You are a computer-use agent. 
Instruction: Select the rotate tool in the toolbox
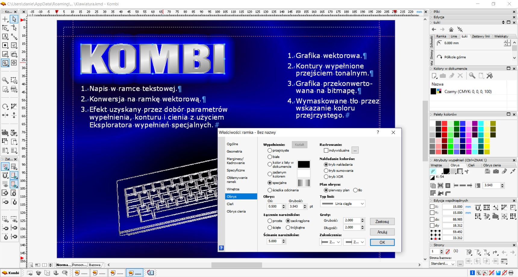click(x=5, y=107)
